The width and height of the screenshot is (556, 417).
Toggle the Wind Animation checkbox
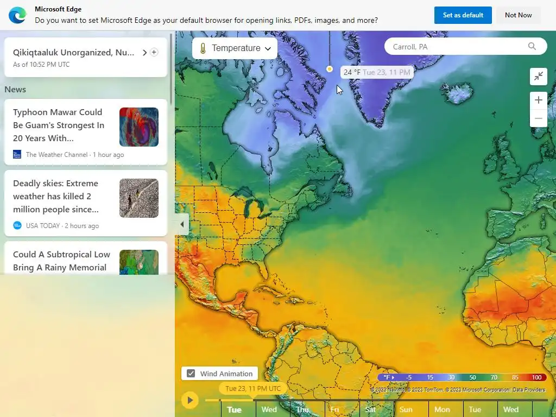click(191, 374)
